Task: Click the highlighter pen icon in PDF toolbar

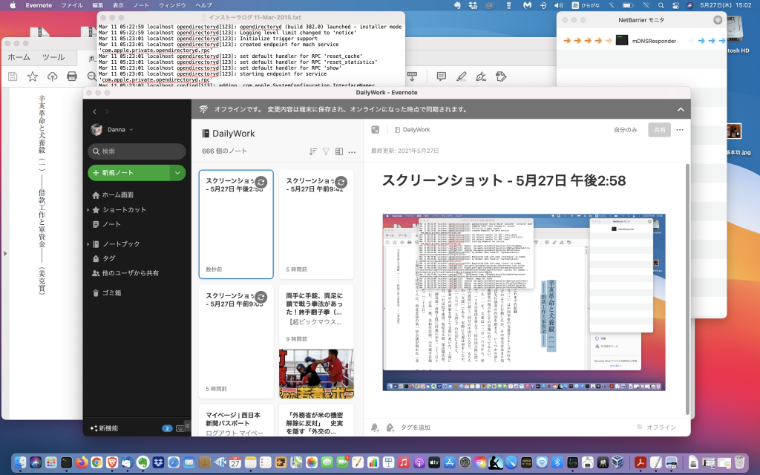Action: [462, 76]
